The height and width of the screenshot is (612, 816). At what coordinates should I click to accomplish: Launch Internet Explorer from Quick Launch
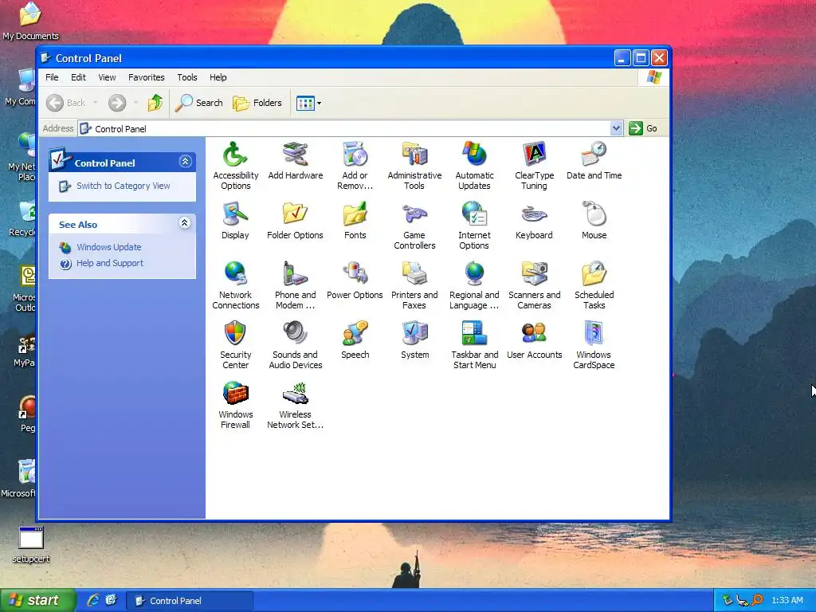tap(93, 601)
